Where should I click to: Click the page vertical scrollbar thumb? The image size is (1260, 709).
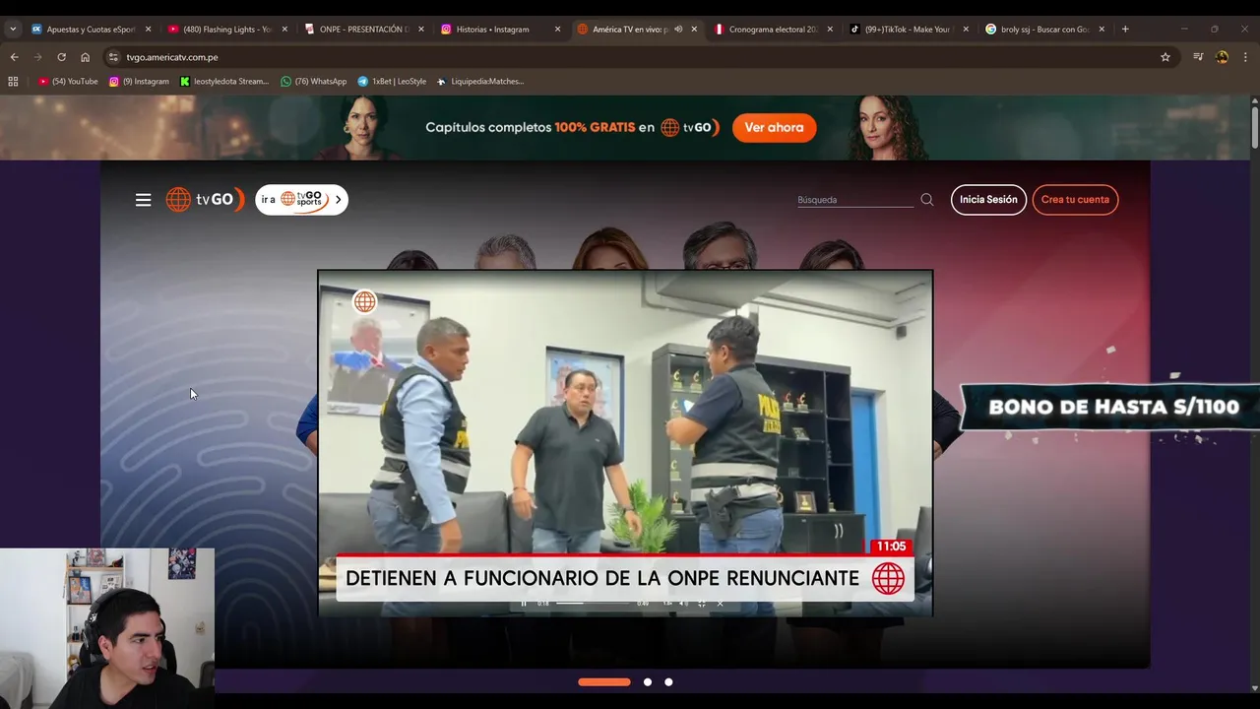tap(1254, 128)
